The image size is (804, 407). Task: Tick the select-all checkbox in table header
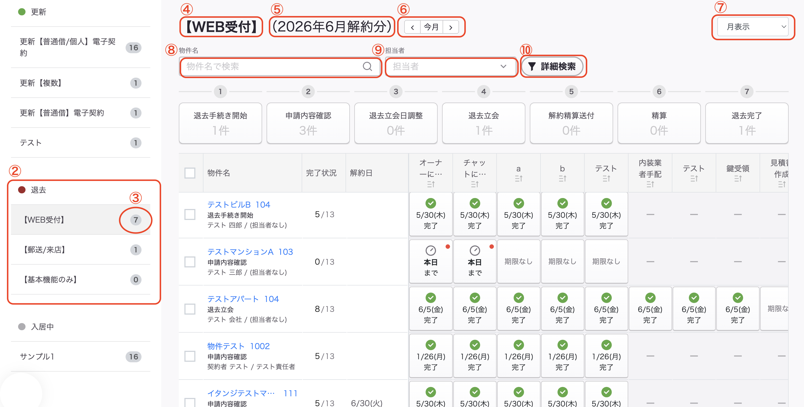(x=190, y=173)
